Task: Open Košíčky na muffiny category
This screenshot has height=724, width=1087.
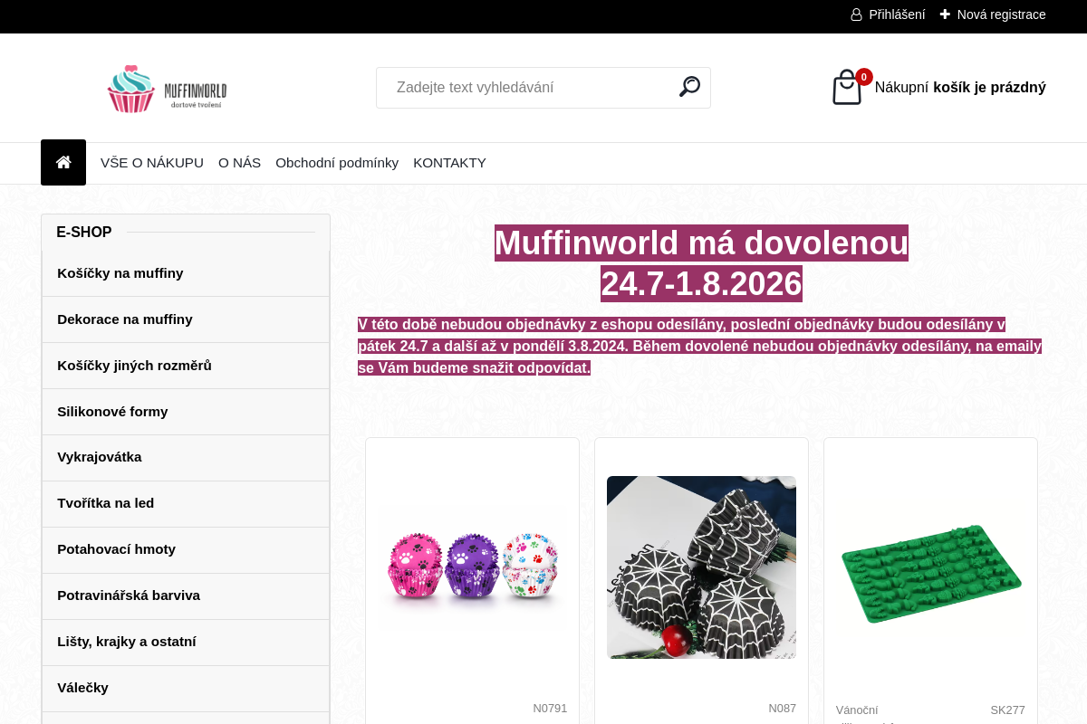Action: (x=186, y=273)
